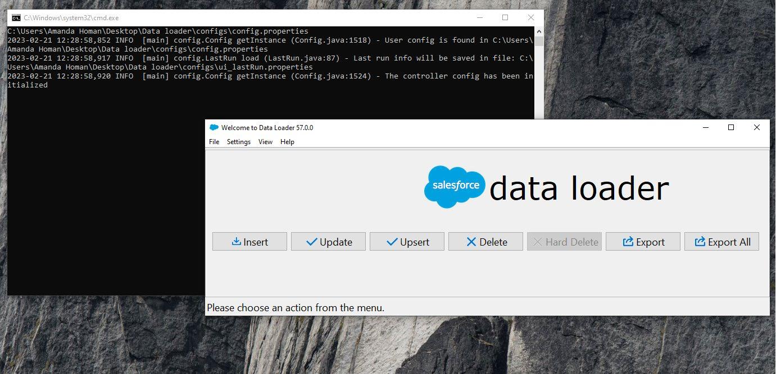The height and width of the screenshot is (374, 776).
Task: Minimize the cmd.exe window
Action: click(479, 18)
